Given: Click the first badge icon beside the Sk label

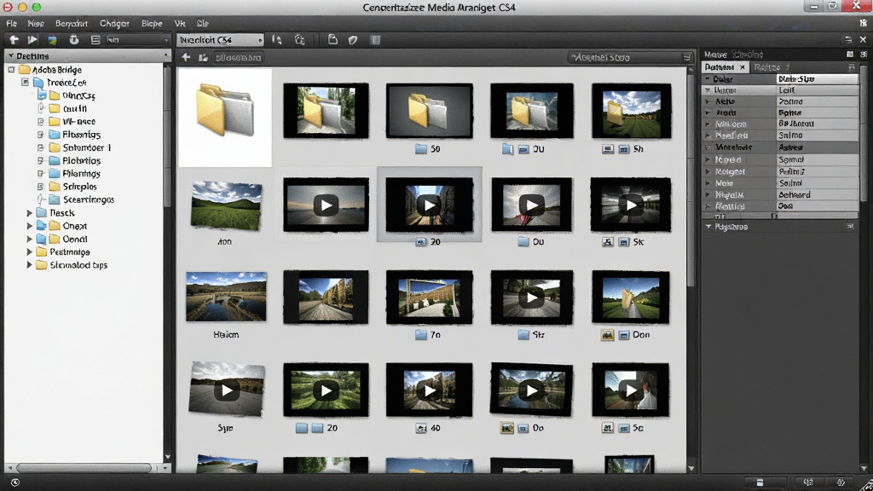Looking at the screenshot, I should click(608, 241).
